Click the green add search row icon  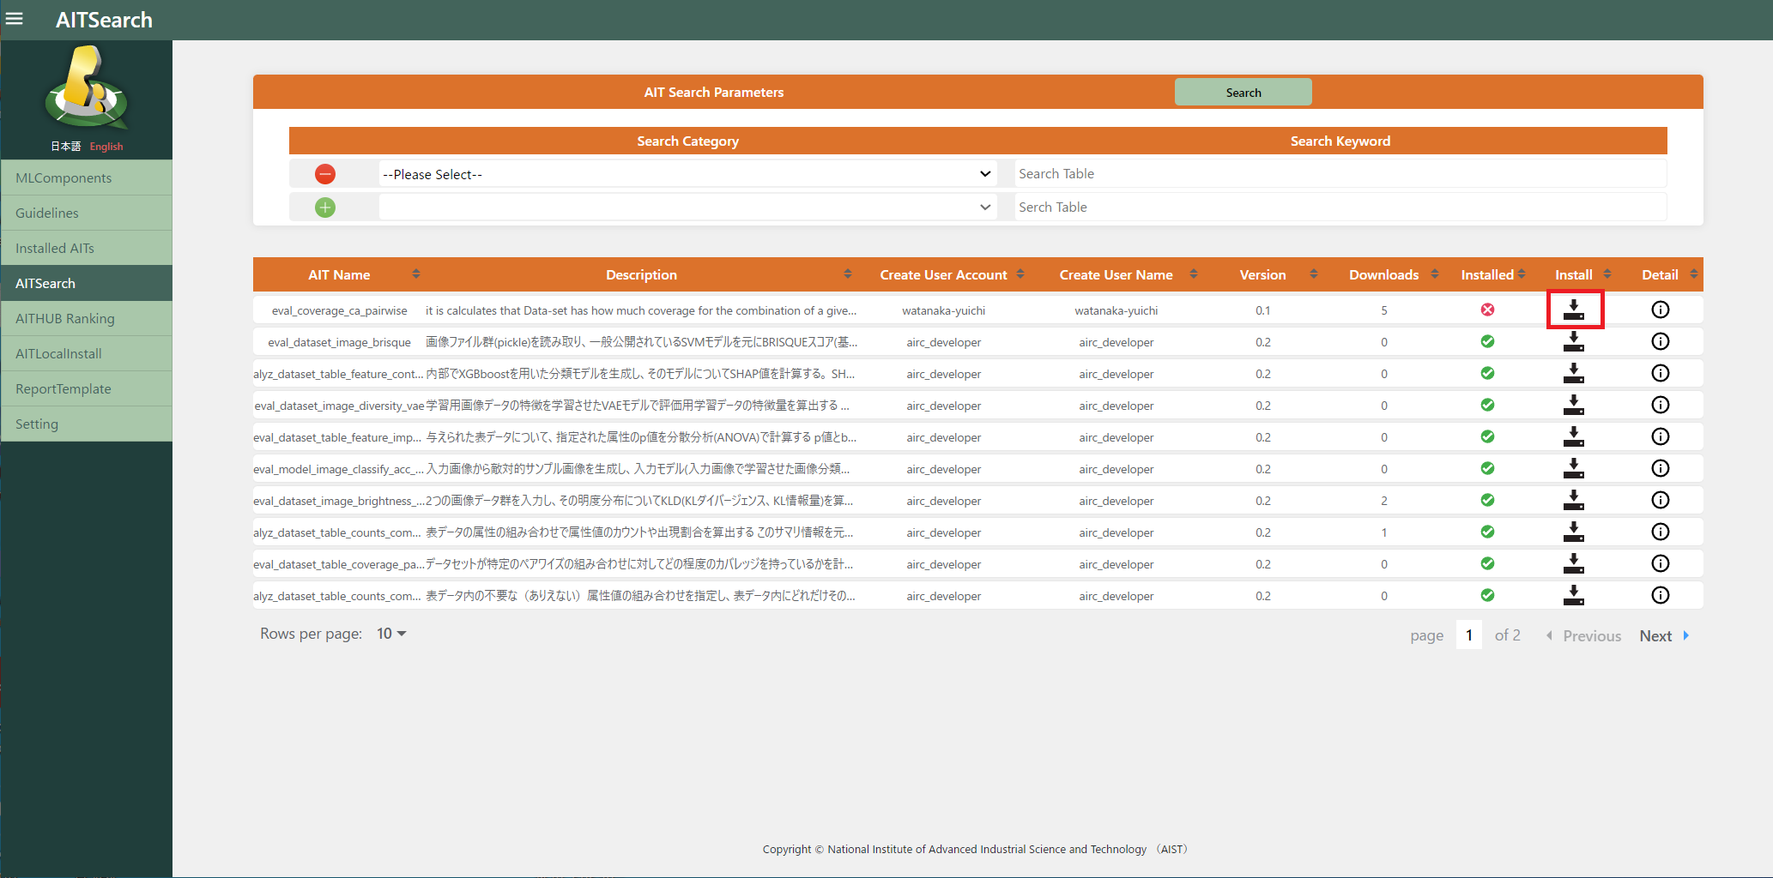325,207
